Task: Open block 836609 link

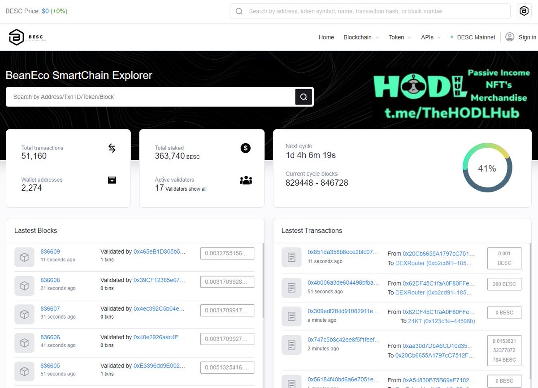Action: (50, 252)
